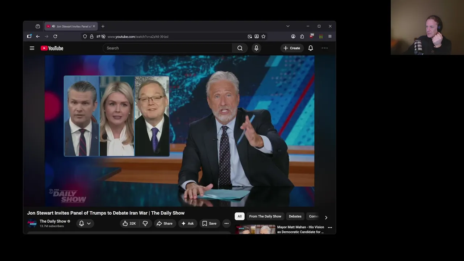Viewport: 464px width, 261px height.
Task: Open the tab overview icon left of tab
Action: pos(38,26)
